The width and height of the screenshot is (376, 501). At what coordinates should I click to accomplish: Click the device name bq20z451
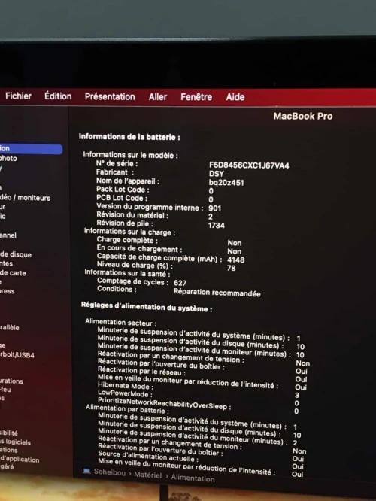click(x=226, y=183)
